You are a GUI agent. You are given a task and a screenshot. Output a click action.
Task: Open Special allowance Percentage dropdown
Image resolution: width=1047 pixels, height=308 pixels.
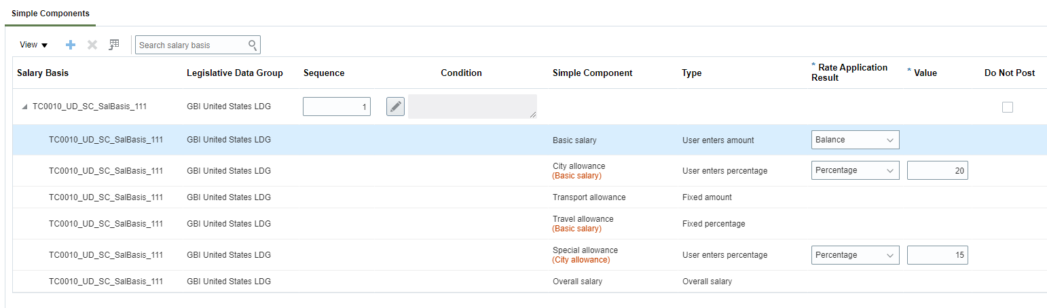coord(855,255)
